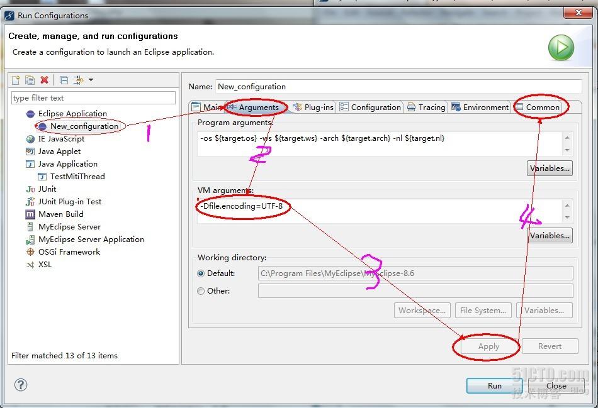The height and width of the screenshot is (408, 598).
Task: Click the JUnit Plug-in Test icon
Action: click(x=30, y=202)
